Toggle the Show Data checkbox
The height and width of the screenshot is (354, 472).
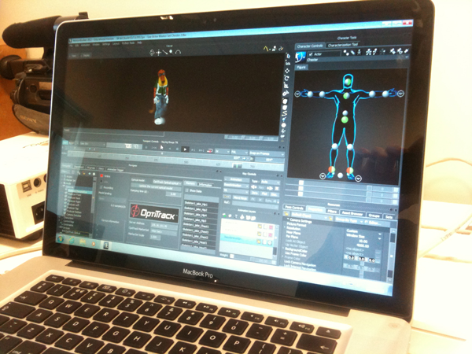tap(186, 190)
